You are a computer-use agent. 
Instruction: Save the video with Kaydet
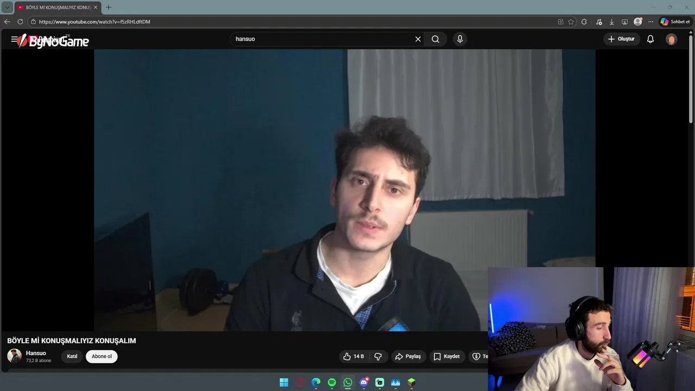point(446,356)
